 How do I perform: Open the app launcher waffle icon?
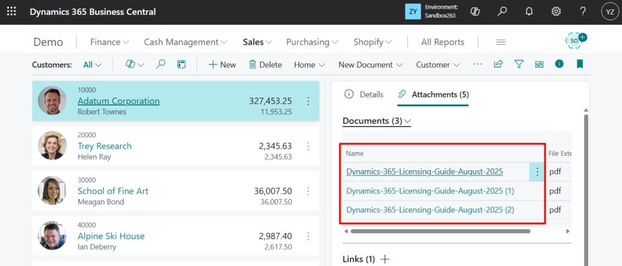click(x=11, y=11)
